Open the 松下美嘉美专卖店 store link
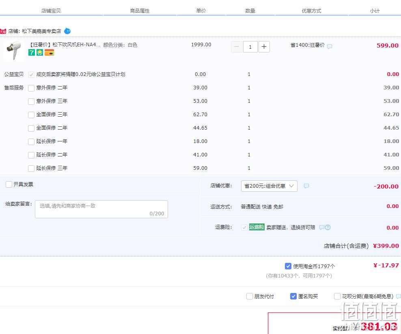 41,31
